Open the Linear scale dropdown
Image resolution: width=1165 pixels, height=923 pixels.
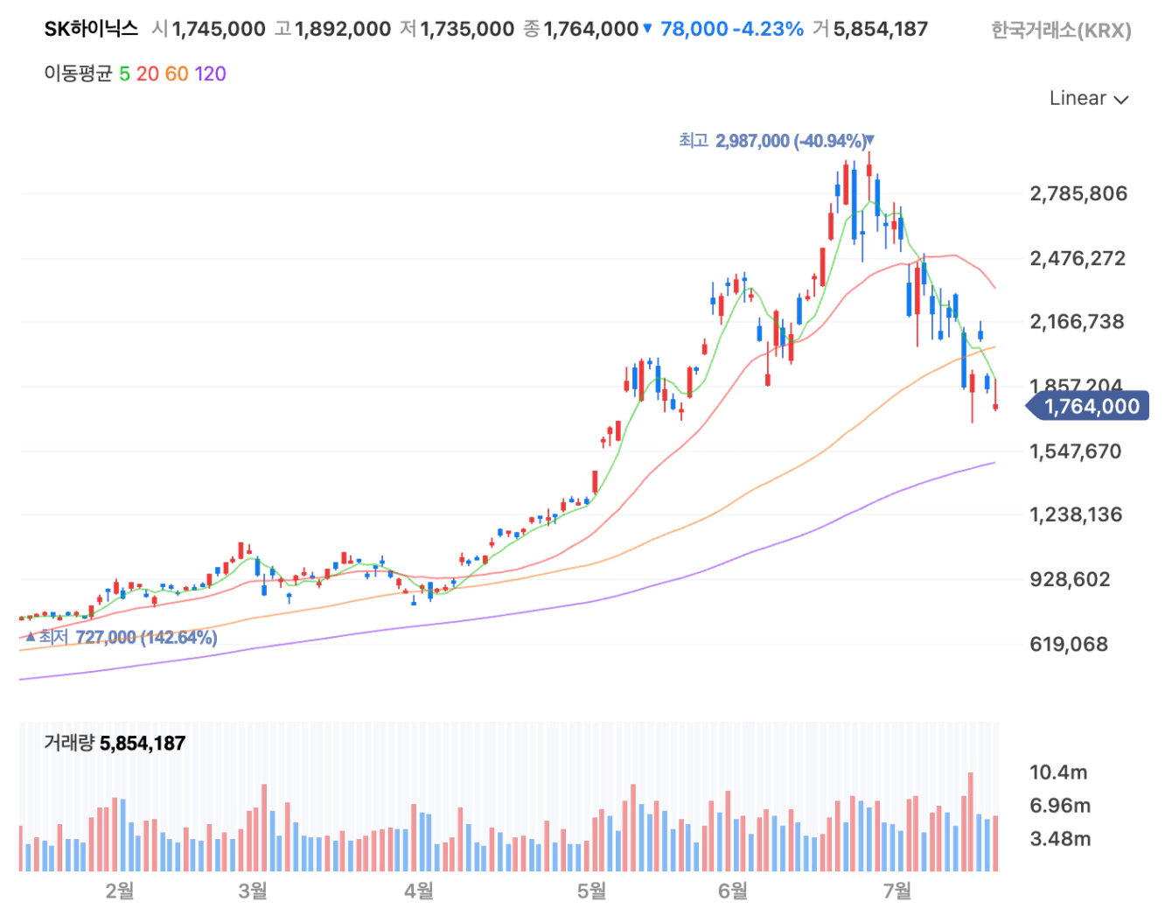click(1089, 98)
